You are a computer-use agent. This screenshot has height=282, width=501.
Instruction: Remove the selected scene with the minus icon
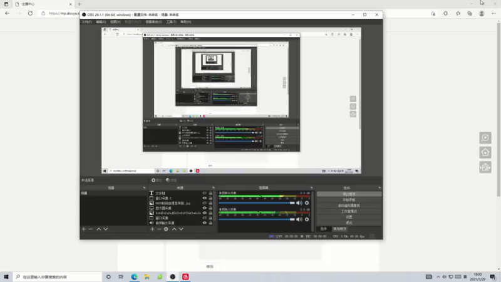pyautogui.click(x=91, y=229)
